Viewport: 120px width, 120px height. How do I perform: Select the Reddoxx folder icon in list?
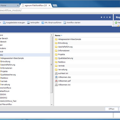click(x=56, y=62)
